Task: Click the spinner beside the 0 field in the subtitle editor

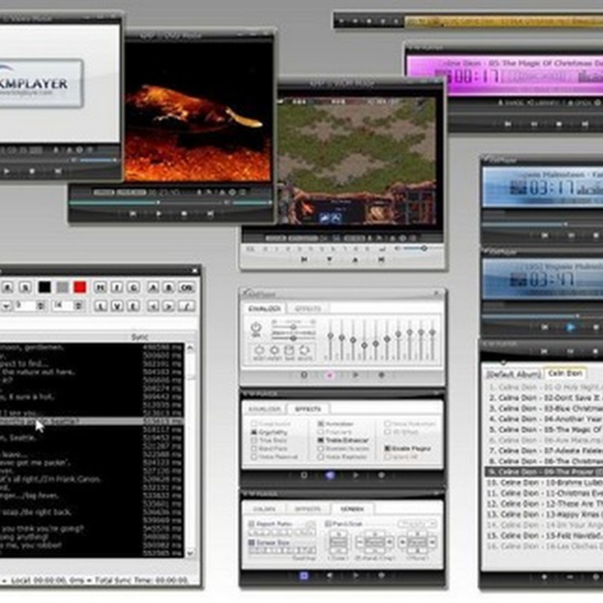Action: [41, 306]
